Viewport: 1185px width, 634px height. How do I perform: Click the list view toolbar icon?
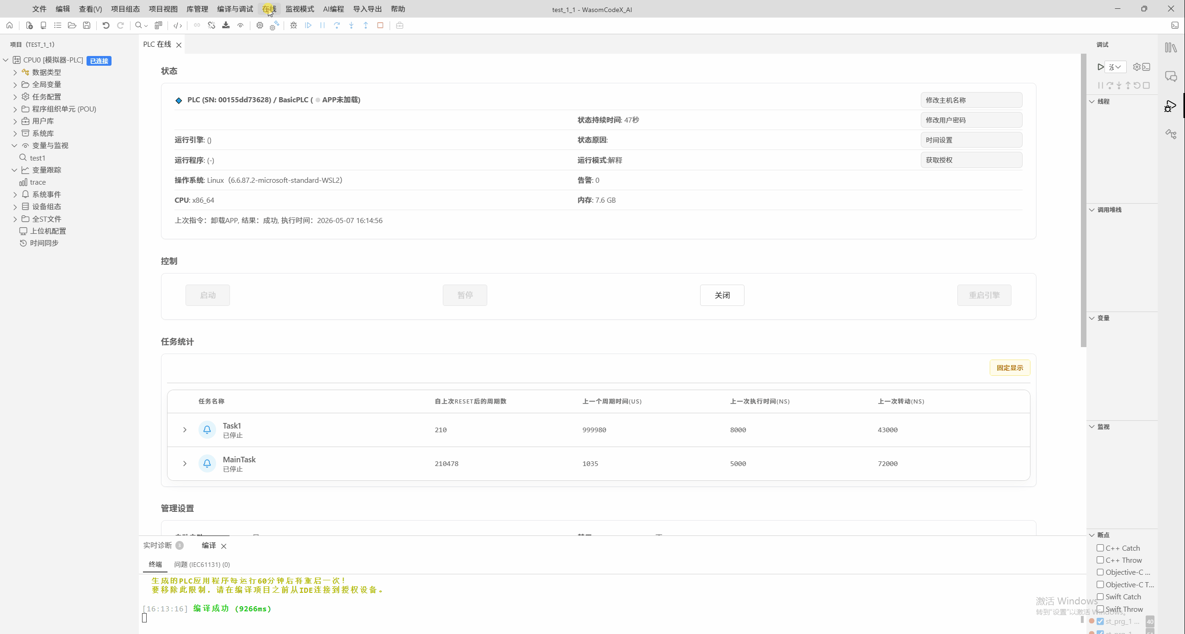point(58,25)
